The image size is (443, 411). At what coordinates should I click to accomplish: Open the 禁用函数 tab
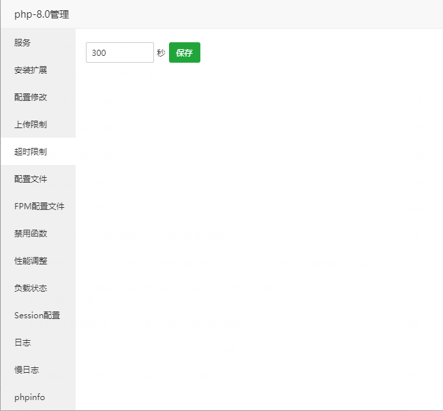point(38,233)
